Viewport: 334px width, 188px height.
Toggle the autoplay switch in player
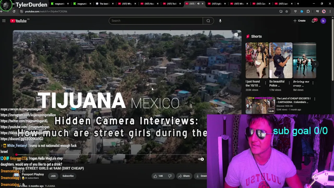[201, 159]
